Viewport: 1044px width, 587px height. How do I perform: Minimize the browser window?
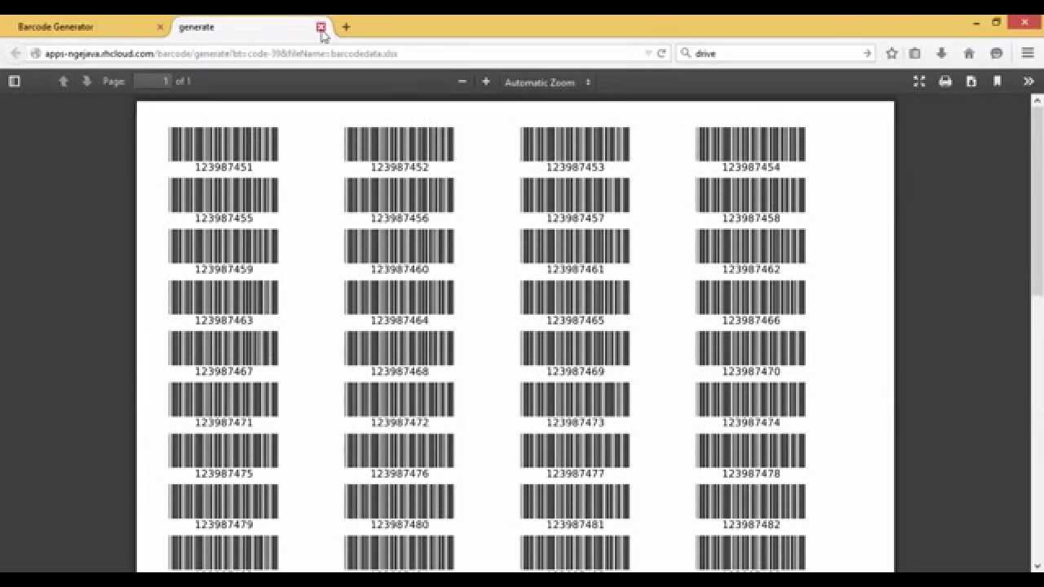coord(976,24)
